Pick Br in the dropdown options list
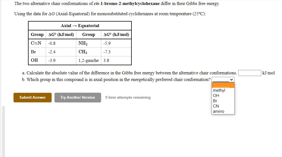 pos(215,101)
